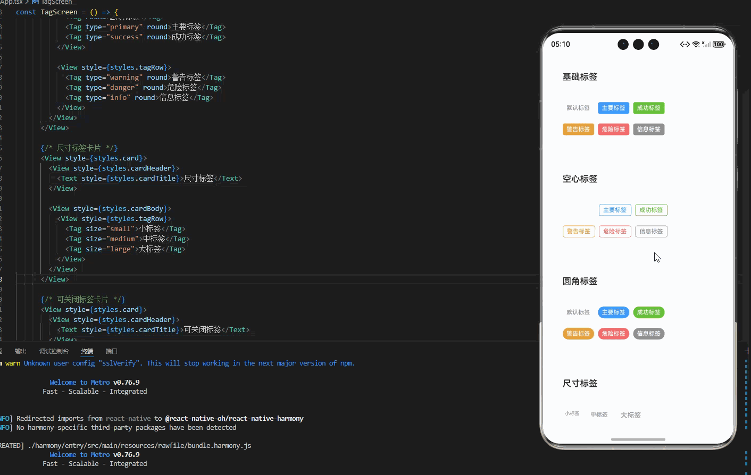
Task: Tap the outlined green 成功标签 under 空心标签
Action: point(651,210)
